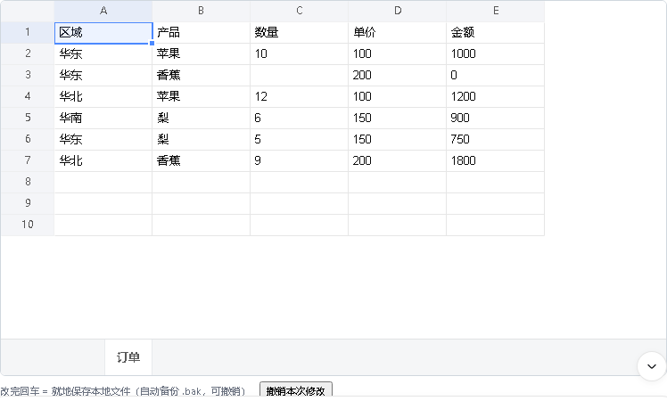Click the 单价 header cell

pos(398,32)
